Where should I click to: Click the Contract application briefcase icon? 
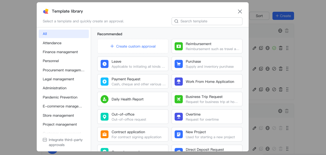coord(104,134)
